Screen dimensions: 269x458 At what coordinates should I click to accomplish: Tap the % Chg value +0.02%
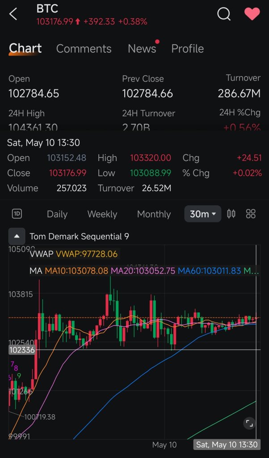tap(247, 173)
